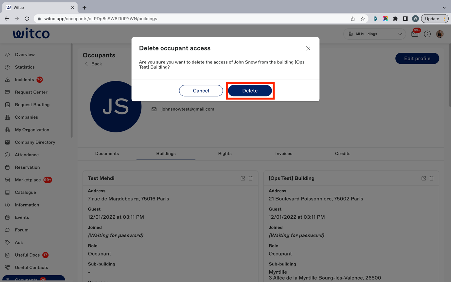
Task: Open Occupants in the sidebar
Action: (x=33, y=279)
